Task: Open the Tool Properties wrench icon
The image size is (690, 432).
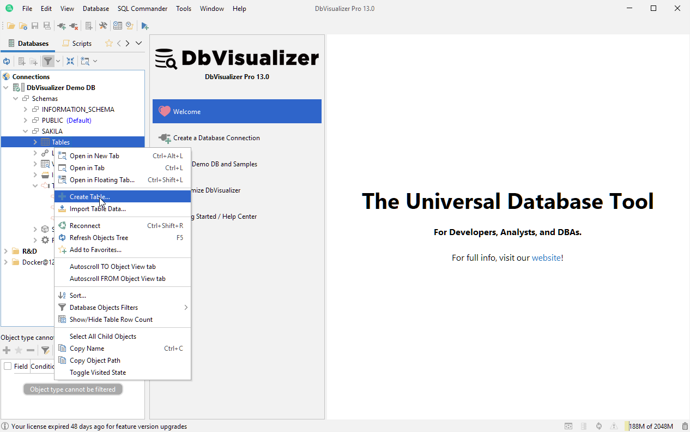Action: 103,26
